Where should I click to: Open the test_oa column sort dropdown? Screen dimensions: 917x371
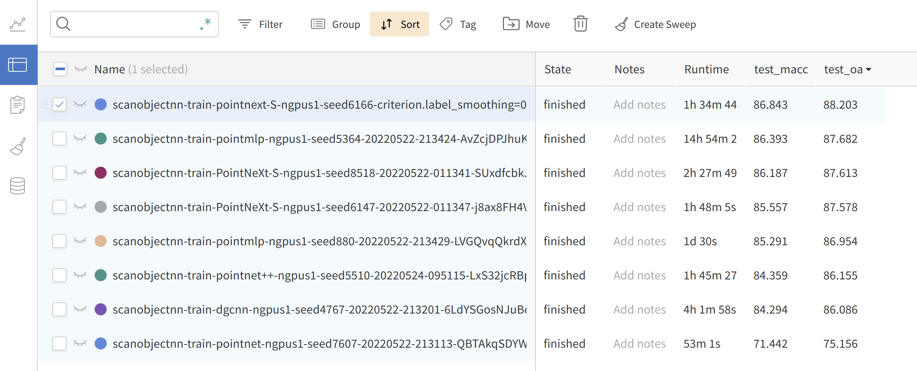[x=869, y=69]
